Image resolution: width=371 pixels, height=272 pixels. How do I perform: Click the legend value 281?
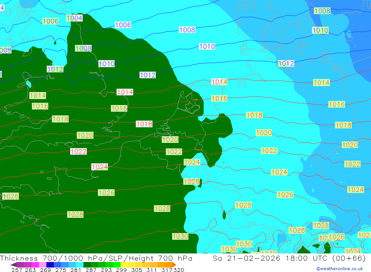coord(75,270)
